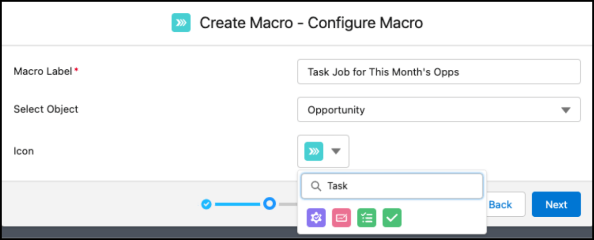The height and width of the screenshot is (240, 594).
Task: Click the Icon label text
Action: [24, 151]
